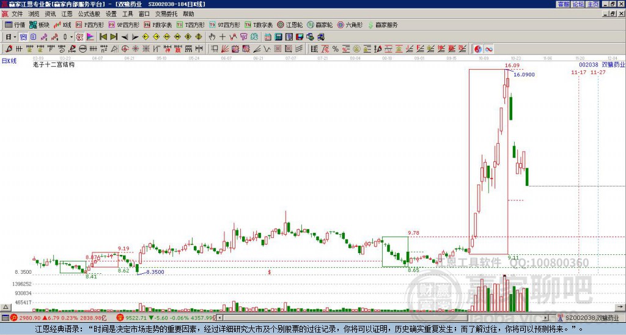Open the T数字表 tool
626x335 pixels.
pos(259,24)
